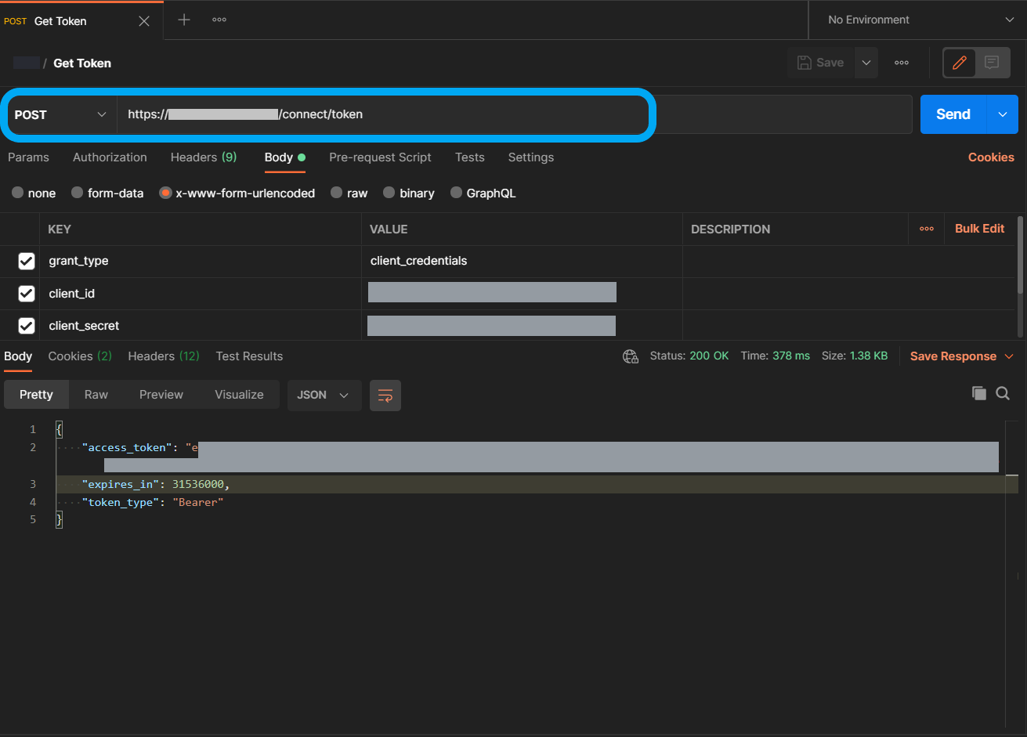
Task: Select the none body type
Action: (x=34, y=193)
